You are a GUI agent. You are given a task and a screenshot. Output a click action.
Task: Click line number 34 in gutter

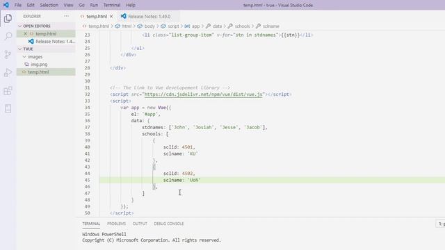[x=87, y=108]
